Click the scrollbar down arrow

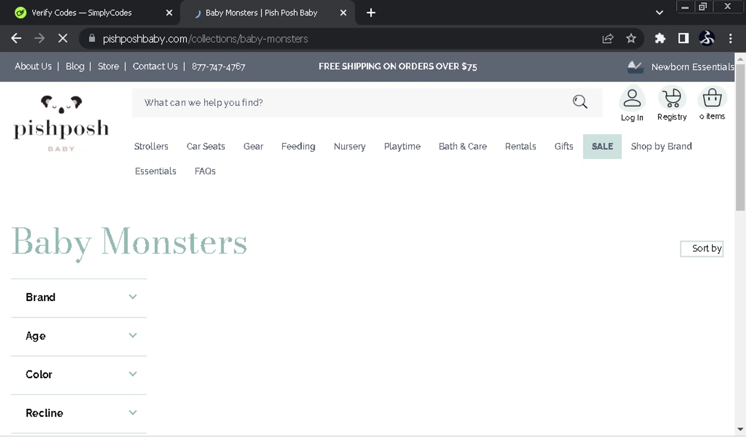tap(741, 429)
